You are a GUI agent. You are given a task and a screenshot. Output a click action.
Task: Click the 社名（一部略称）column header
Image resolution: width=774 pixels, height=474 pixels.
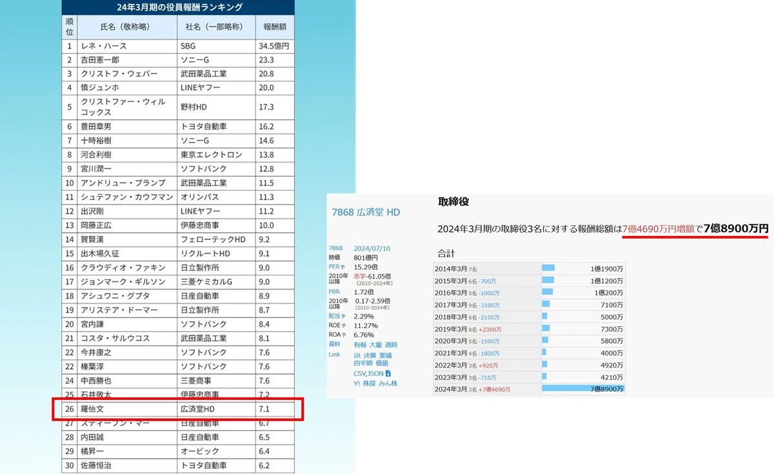click(x=216, y=28)
